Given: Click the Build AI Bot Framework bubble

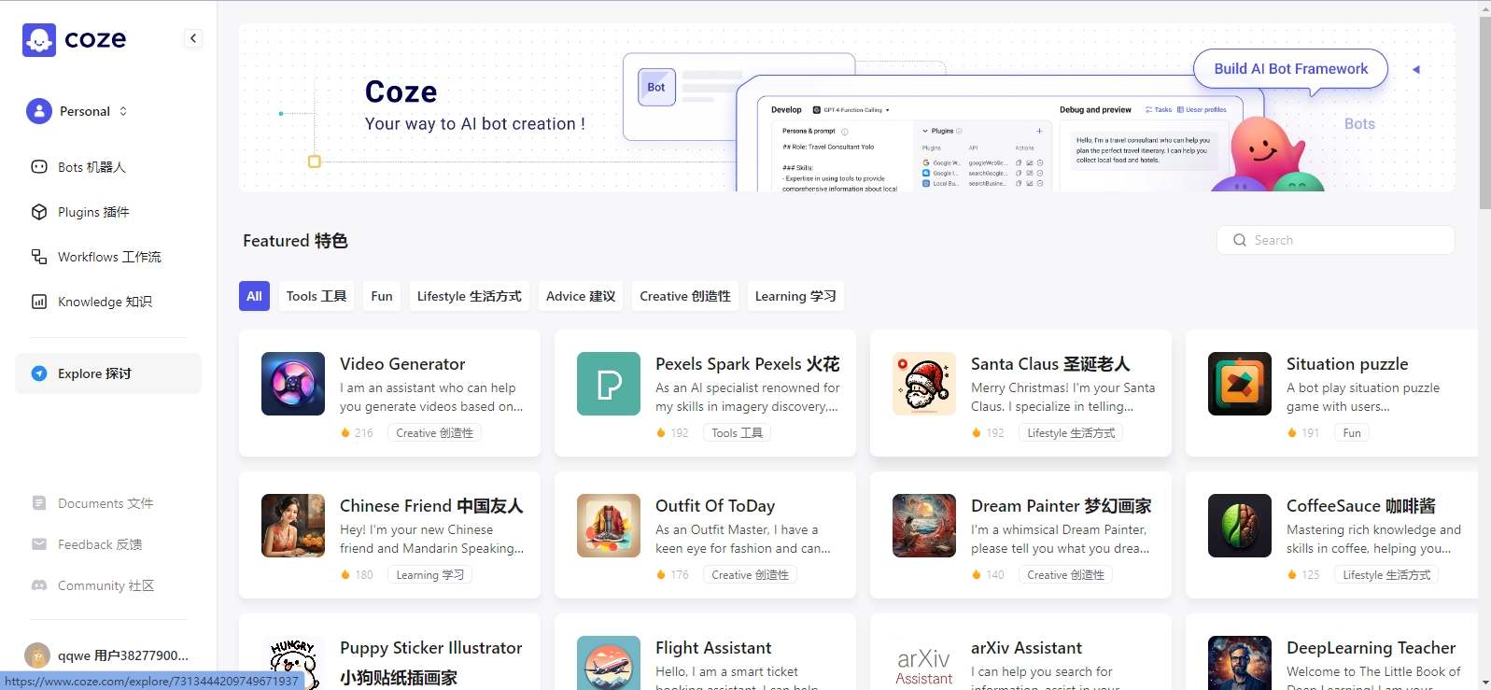Looking at the screenshot, I should pos(1290,69).
